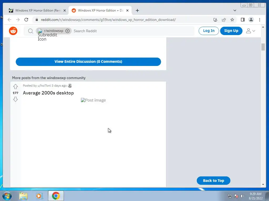View site info via the lock icon
The width and height of the screenshot is (269, 201).
click(37, 20)
